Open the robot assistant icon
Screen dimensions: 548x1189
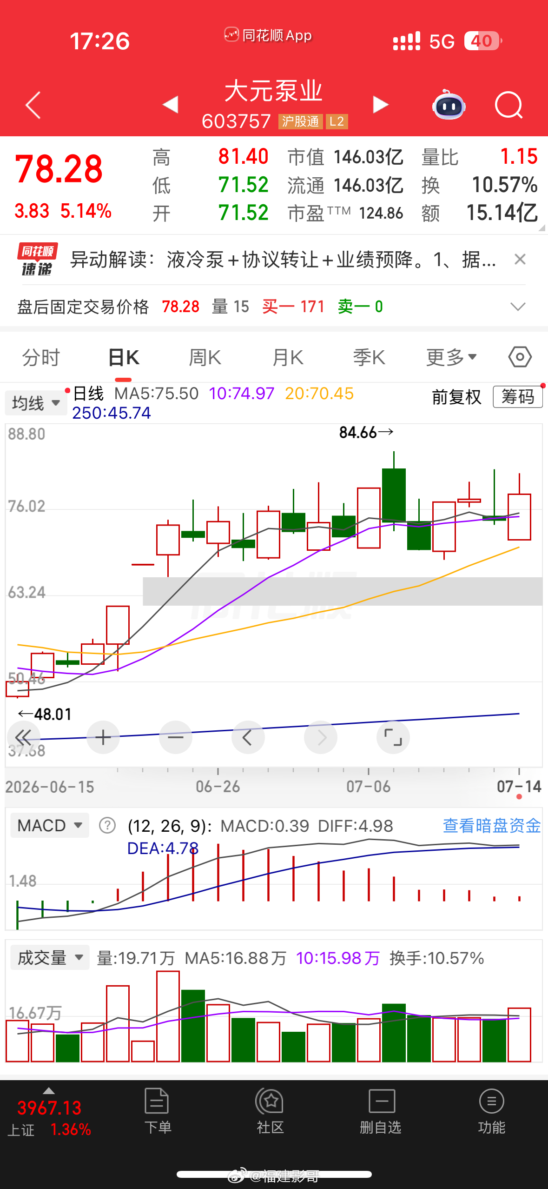click(x=448, y=105)
